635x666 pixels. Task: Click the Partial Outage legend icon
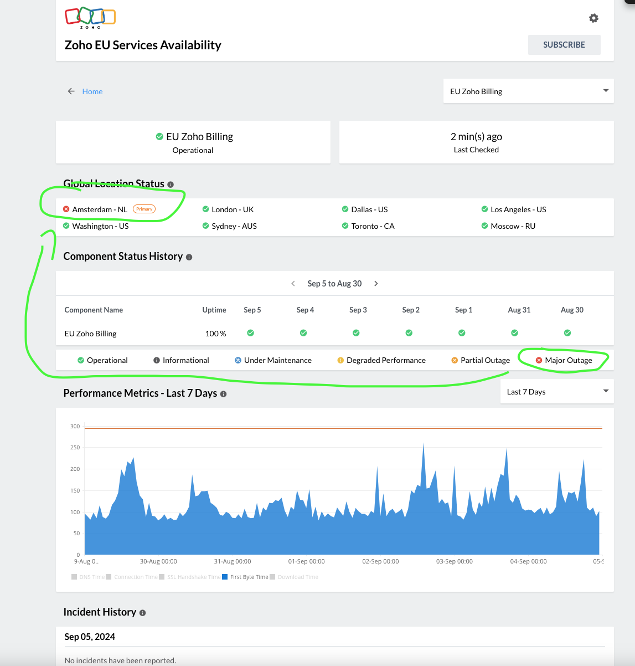point(455,360)
